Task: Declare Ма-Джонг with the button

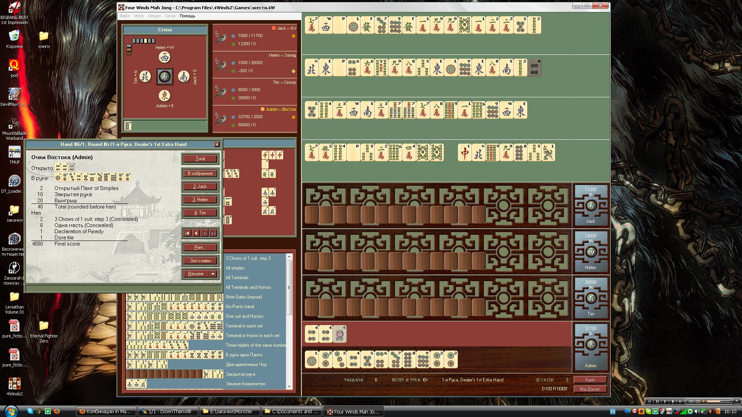Action: (590, 389)
